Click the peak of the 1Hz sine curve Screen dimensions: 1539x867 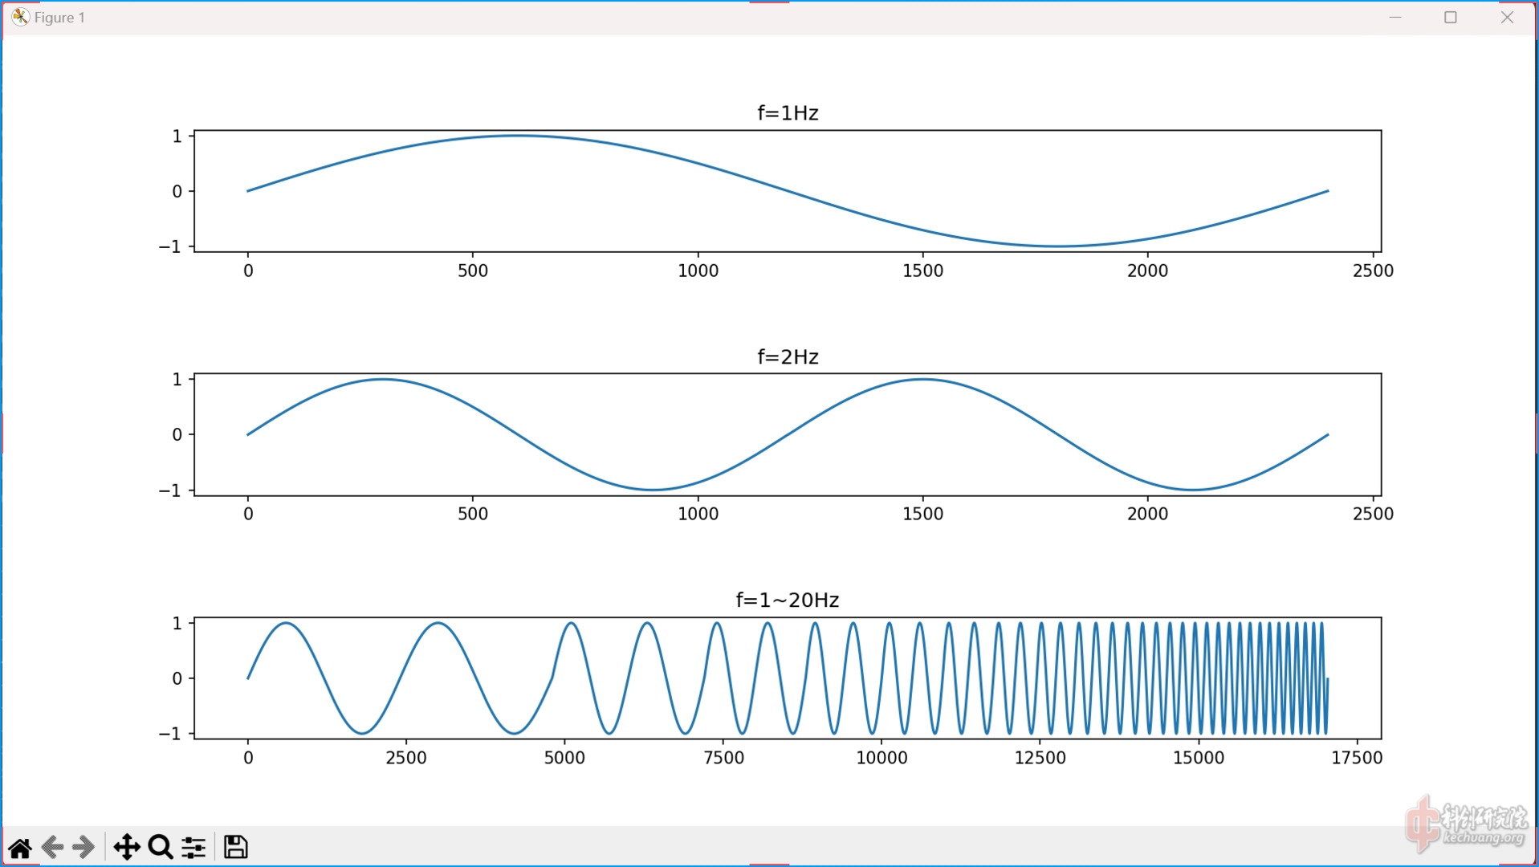pyautogui.click(x=518, y=136)
